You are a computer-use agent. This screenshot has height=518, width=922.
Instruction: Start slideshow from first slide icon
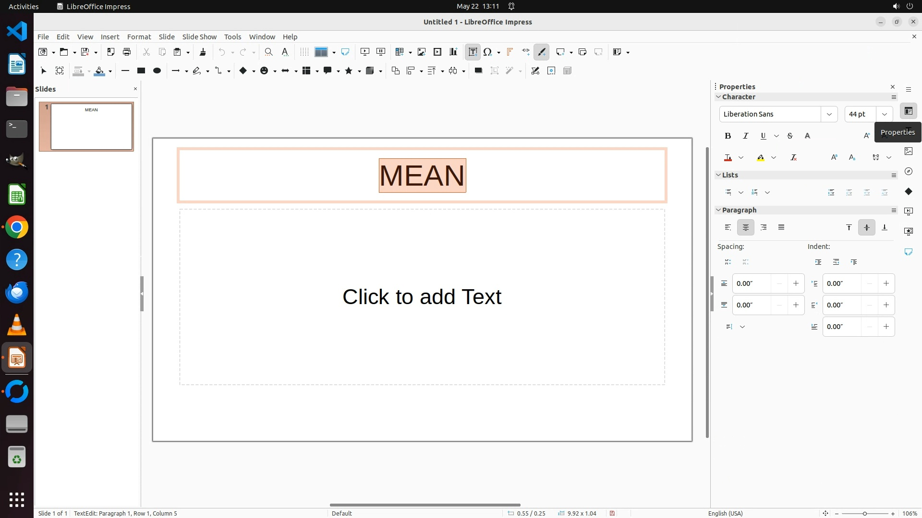(x=364, y=52)
